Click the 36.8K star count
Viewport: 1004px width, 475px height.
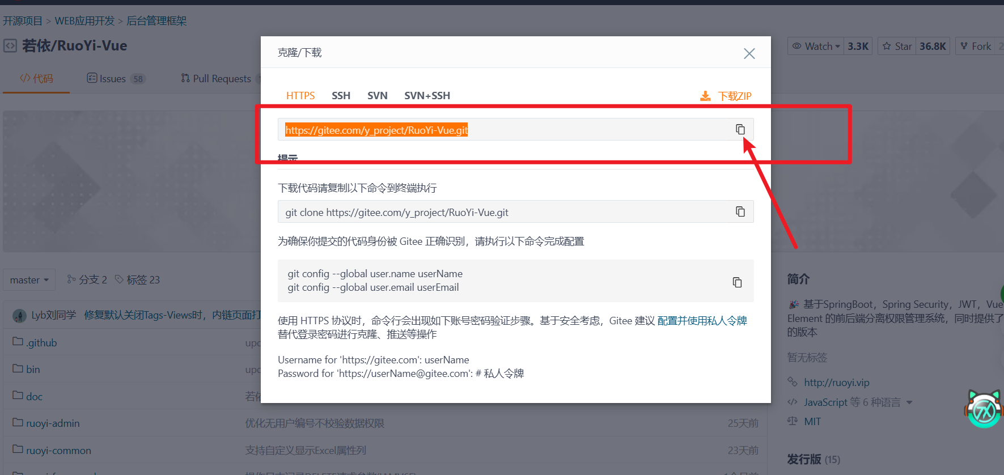coord(933,46)
